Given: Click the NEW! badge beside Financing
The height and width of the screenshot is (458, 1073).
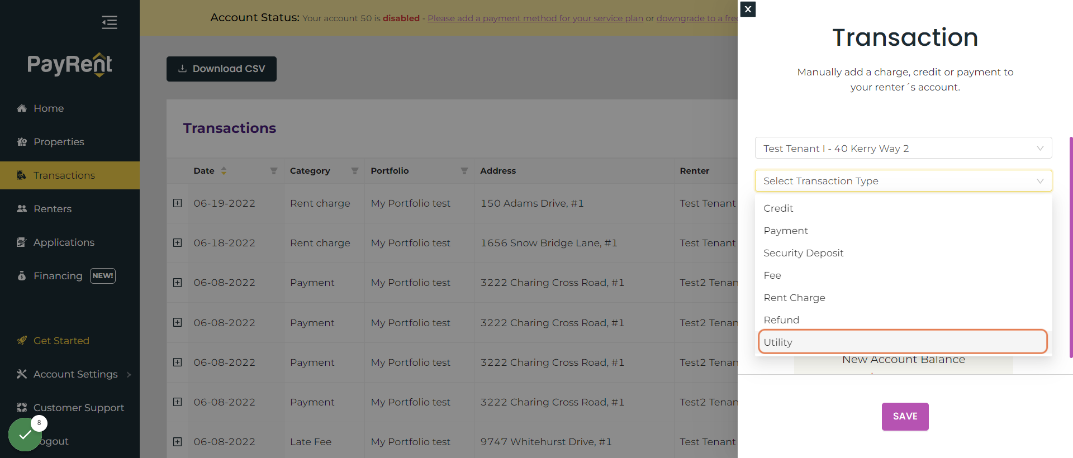Looking at the screenshot, I should (103, 276).
